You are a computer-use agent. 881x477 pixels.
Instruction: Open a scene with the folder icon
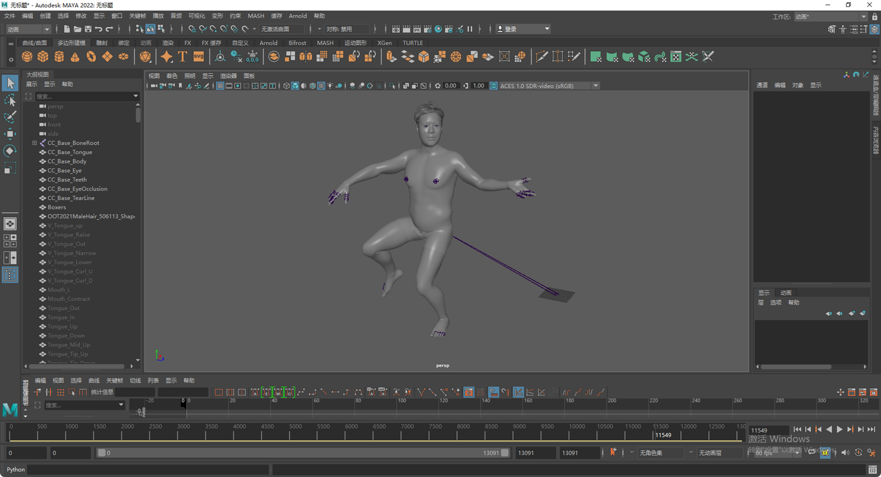(77, 29)
